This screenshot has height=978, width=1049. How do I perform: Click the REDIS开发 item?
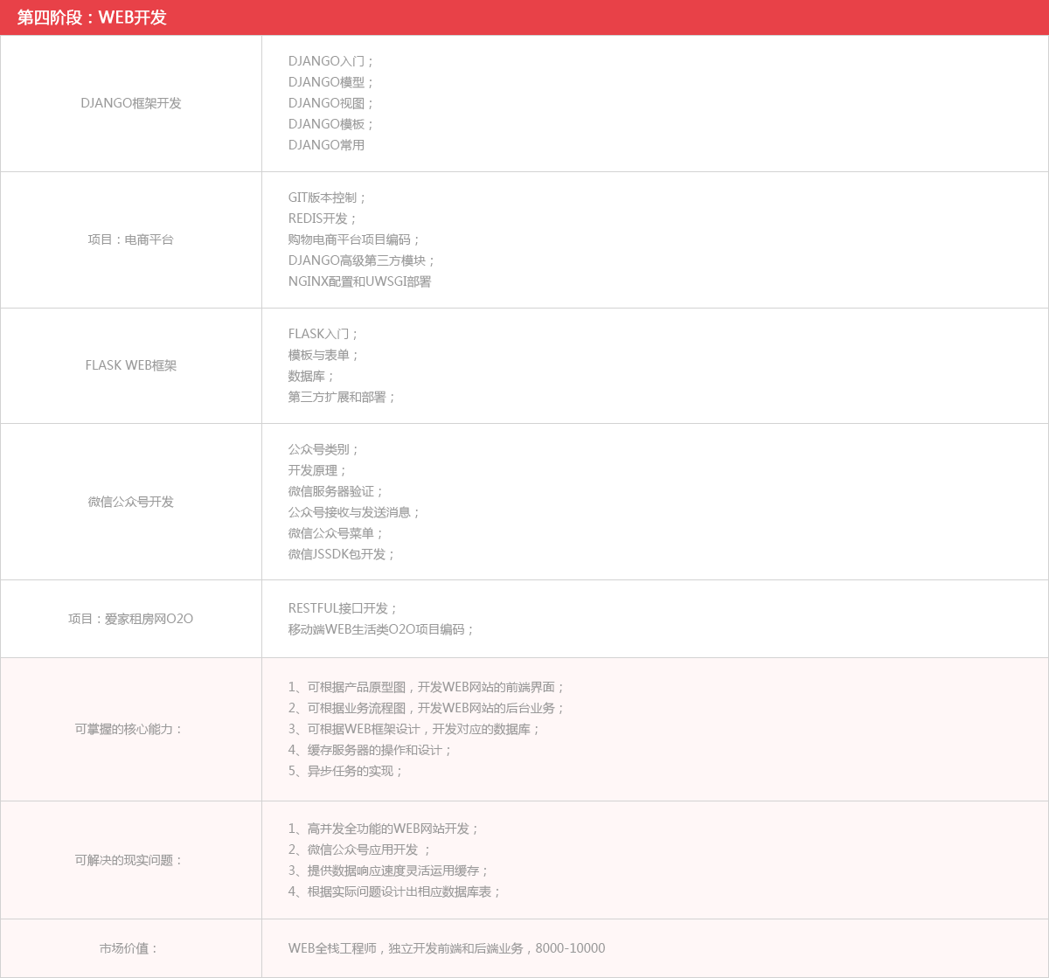point(323,218)
